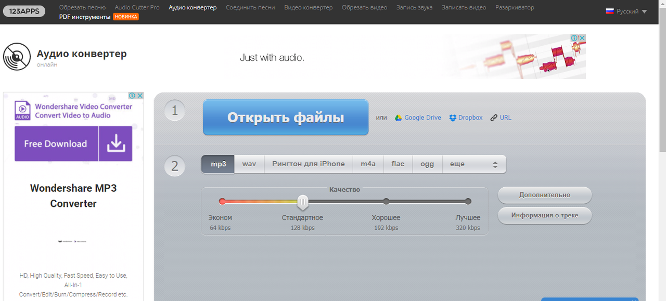Click Информация о треке button

[545, 215]
